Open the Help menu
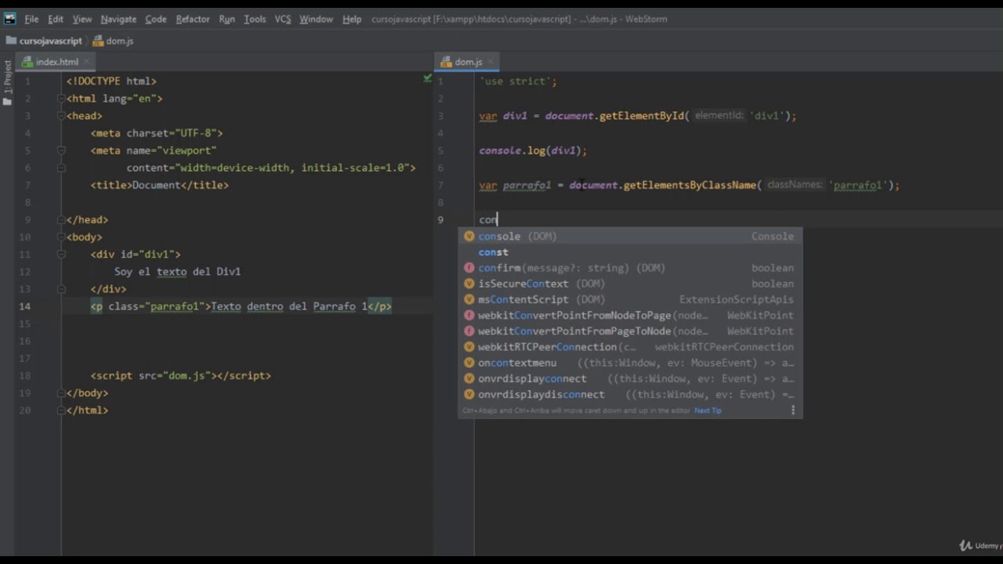Screen dimensions: 1003x564 click(352, 19)
